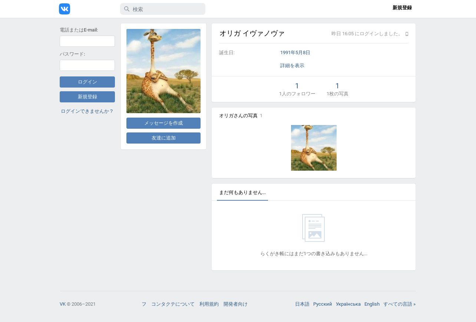The height and width of the screenshot is (322, 476).
Task: Click the empty wall document icon
Action: 314,228
